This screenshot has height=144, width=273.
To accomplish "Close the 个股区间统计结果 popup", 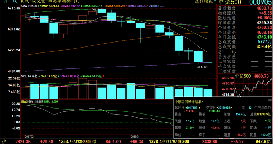I will coord(270,100).
